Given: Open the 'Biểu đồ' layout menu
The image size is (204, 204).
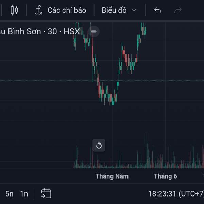Looking at the screenshot, I should click(x=114, y=10).
